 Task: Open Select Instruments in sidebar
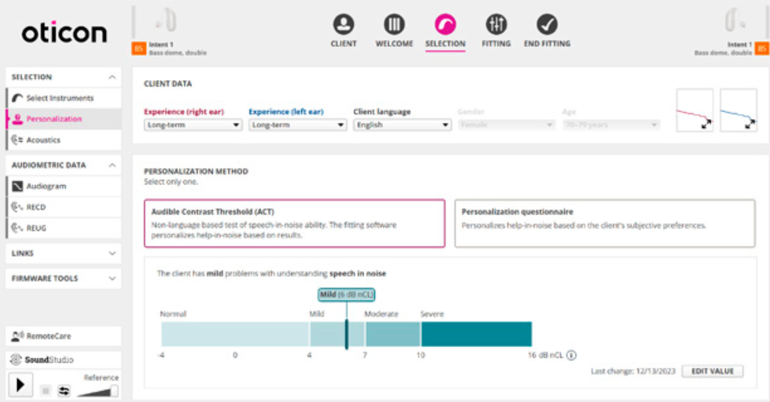pyautogui.click(x=60, y=98)
